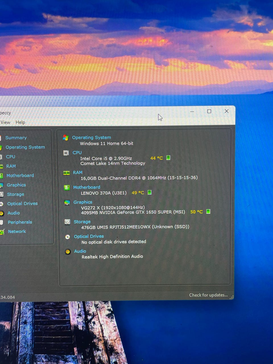Click the RAM module icon in summary
The width and height of the screenshot is (273, 364).
point(66,173)
